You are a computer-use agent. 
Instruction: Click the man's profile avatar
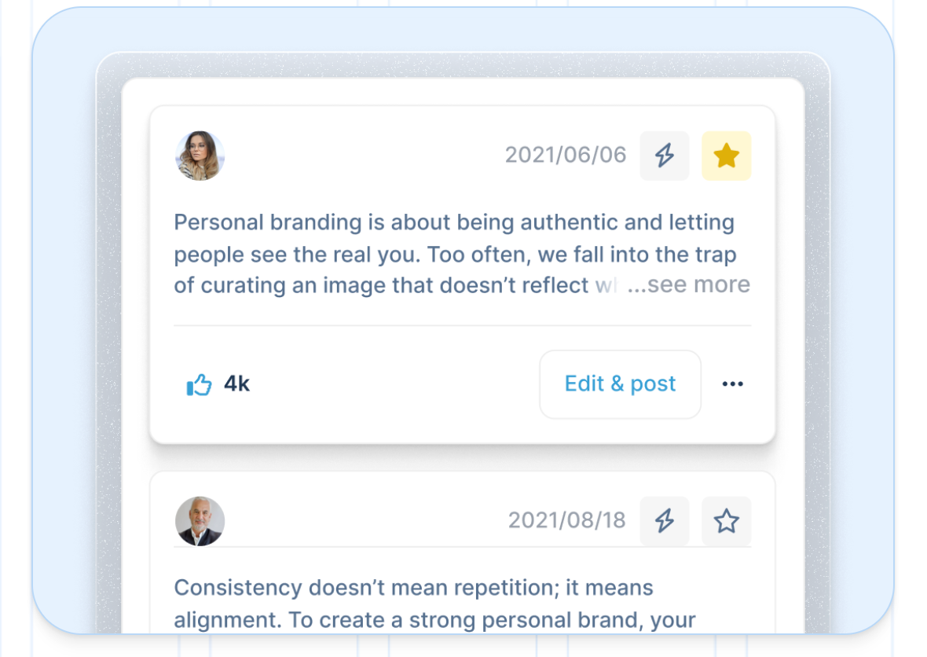pos(199,521)
